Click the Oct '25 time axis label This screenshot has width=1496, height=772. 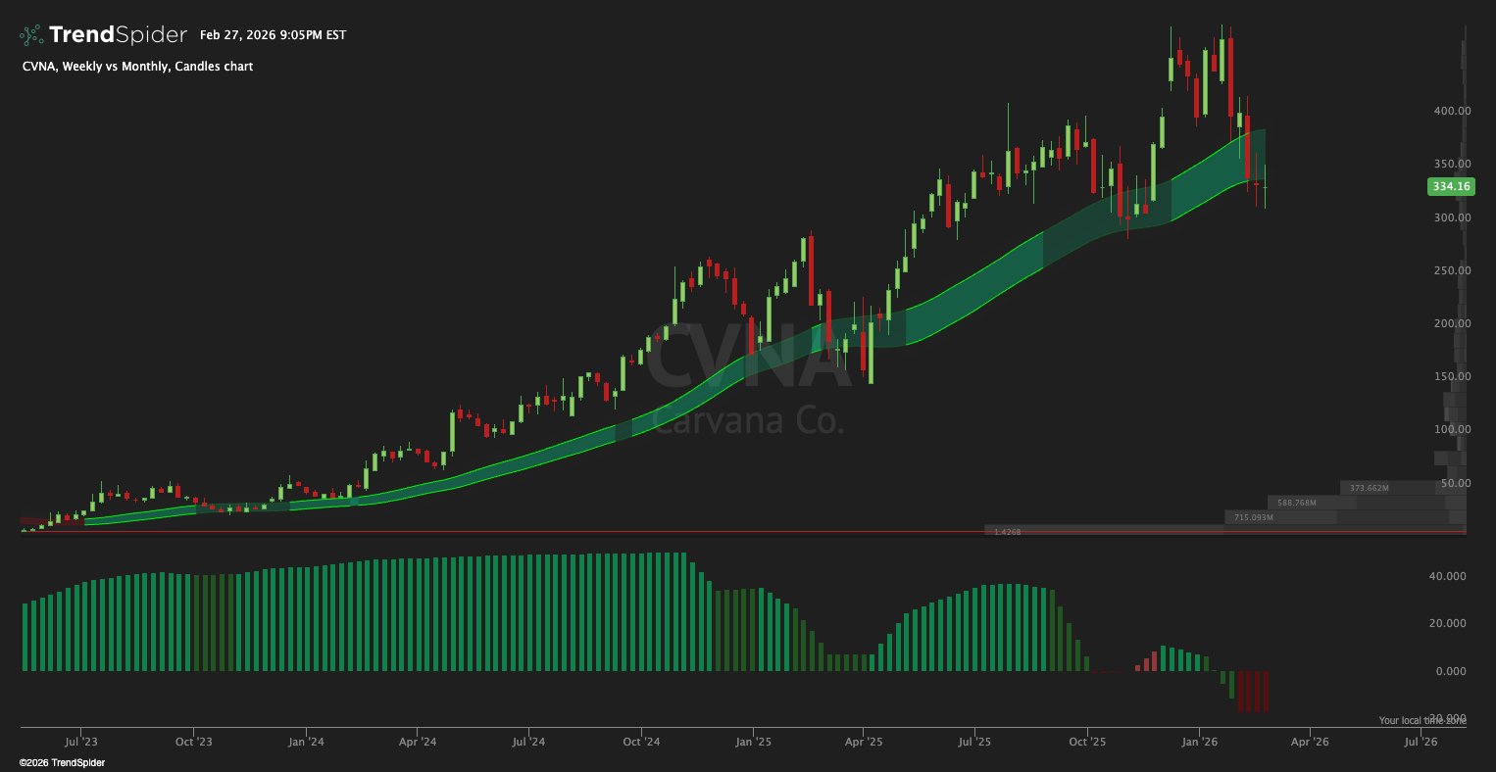click(1087, 743)
